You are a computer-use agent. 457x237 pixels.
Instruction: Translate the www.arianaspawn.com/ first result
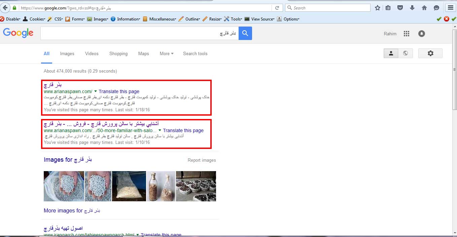click(x=119, y=91)
